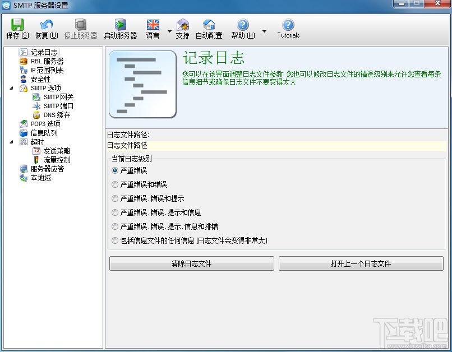Viewport: 452px width, 352px height.
Task: Click the 流量控制 traffic light icon
Action: pyautogui.click(x=36, y=160)
